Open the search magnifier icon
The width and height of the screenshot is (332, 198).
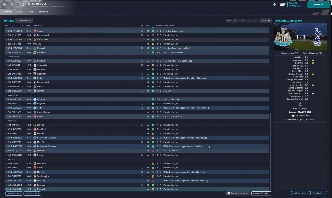click(x=29, y=5)
